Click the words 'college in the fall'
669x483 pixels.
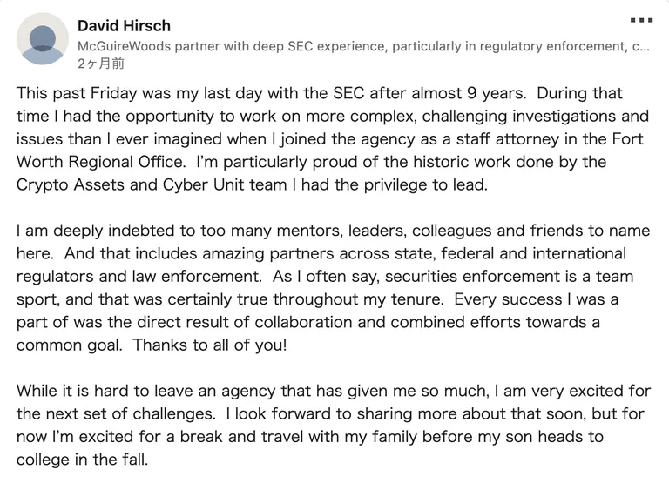point(81,460)
